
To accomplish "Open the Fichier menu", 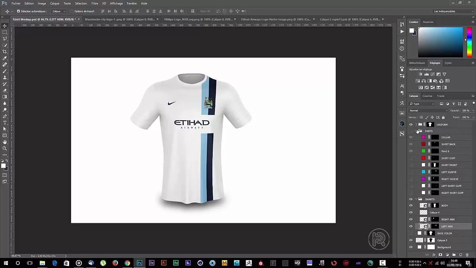I will point(16,3).
